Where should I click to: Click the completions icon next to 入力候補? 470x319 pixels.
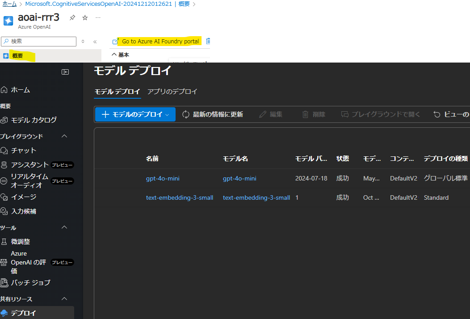click(4, 211)
